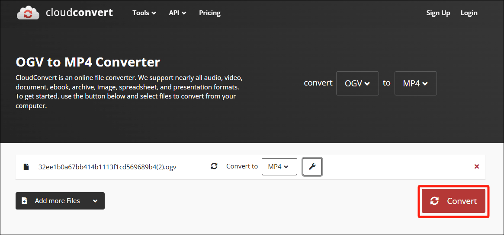The height and width of the screenshot is (235, 504).
Task: Click the file icon beside the .ogv filename
Action: [26, 167]
